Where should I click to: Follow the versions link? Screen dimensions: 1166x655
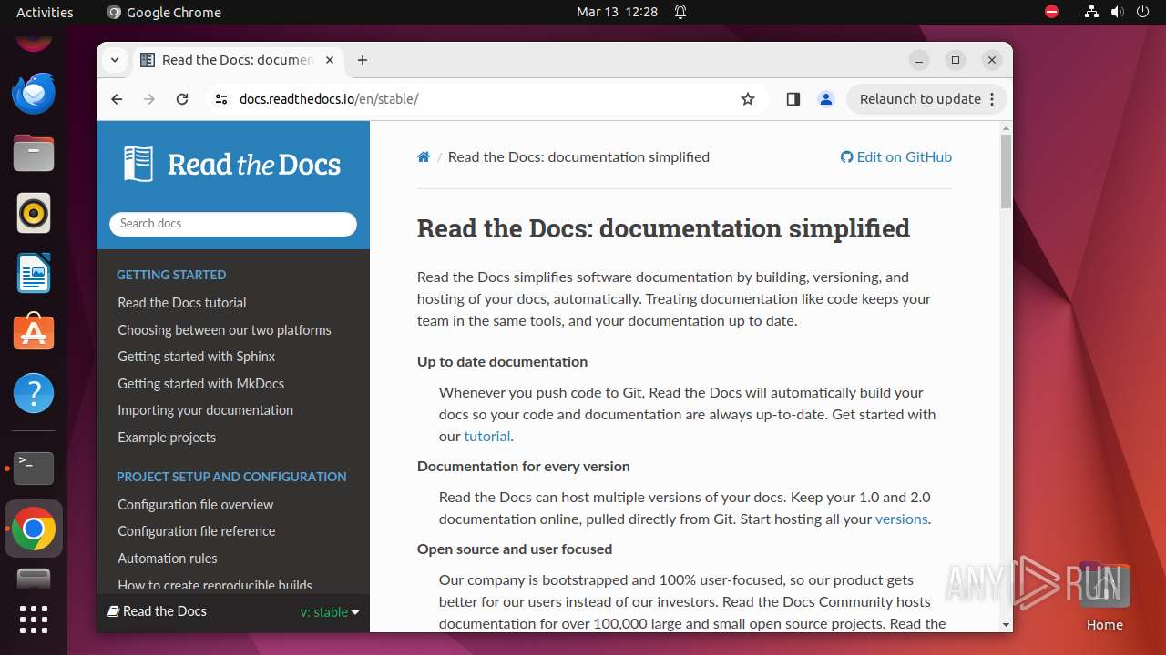(x=901, y=519)
